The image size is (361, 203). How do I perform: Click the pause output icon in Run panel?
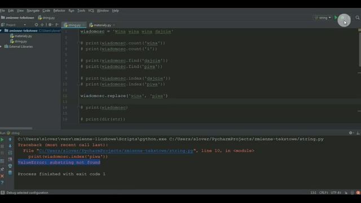[2, 153]
